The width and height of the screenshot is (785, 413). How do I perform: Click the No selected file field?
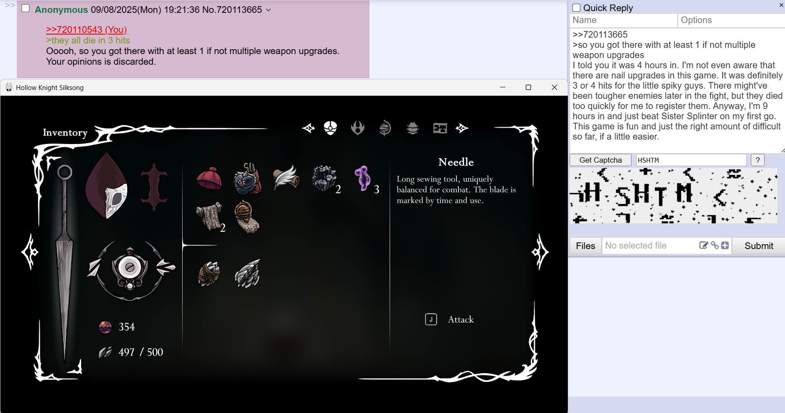(x=650, y=246)
